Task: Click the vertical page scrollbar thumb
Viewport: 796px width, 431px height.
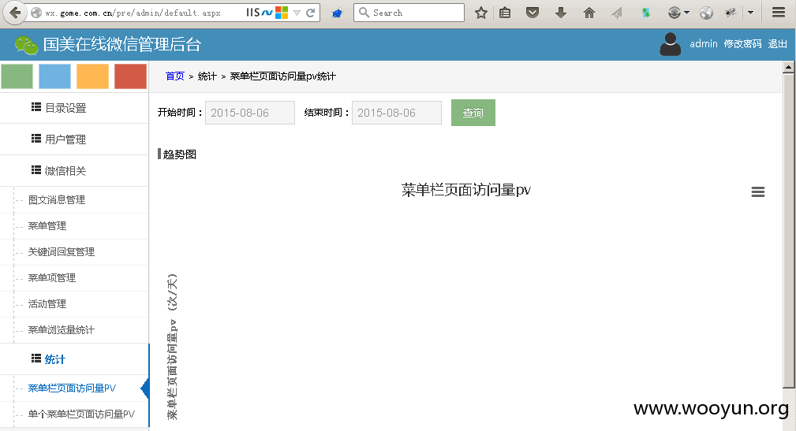Action: [x=788, y=231]
